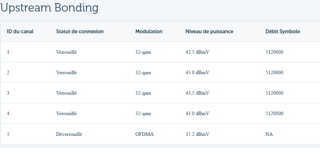Select the Débit Symbole column header

[283, 31]
